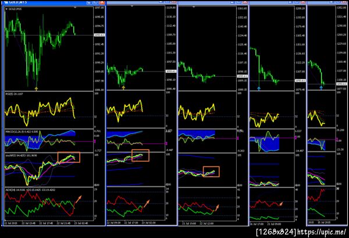Select the stochRSI indicator label
This screenshot has height=238, width=349.
tap(21, 155)
